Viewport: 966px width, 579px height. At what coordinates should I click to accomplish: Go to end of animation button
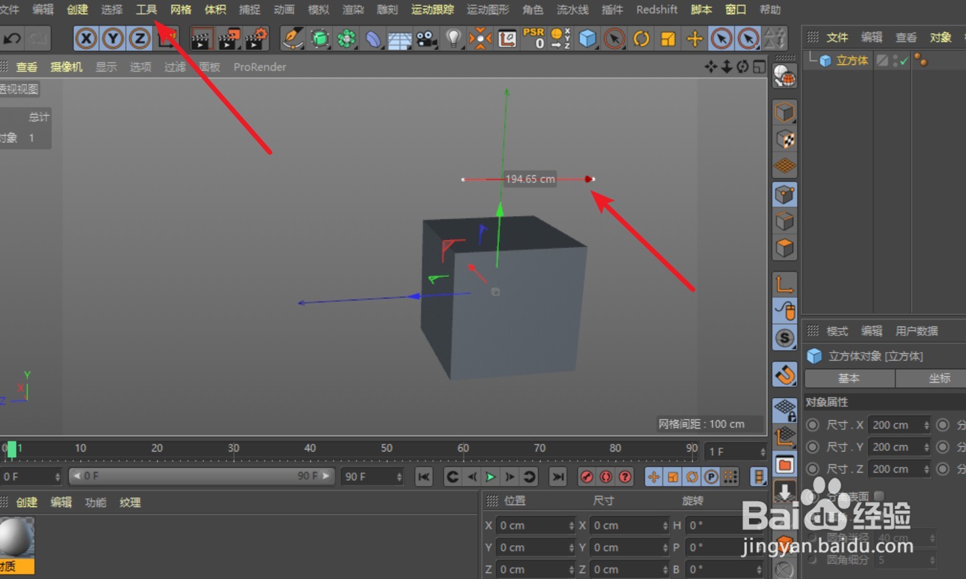click(558, 476)
